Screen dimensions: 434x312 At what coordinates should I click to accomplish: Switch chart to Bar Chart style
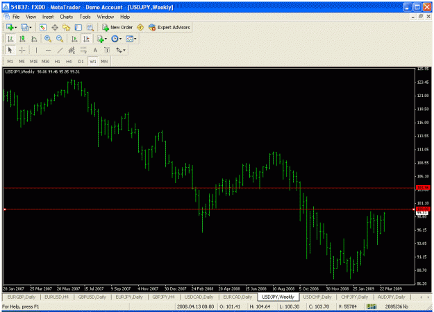tap(10, 39)
